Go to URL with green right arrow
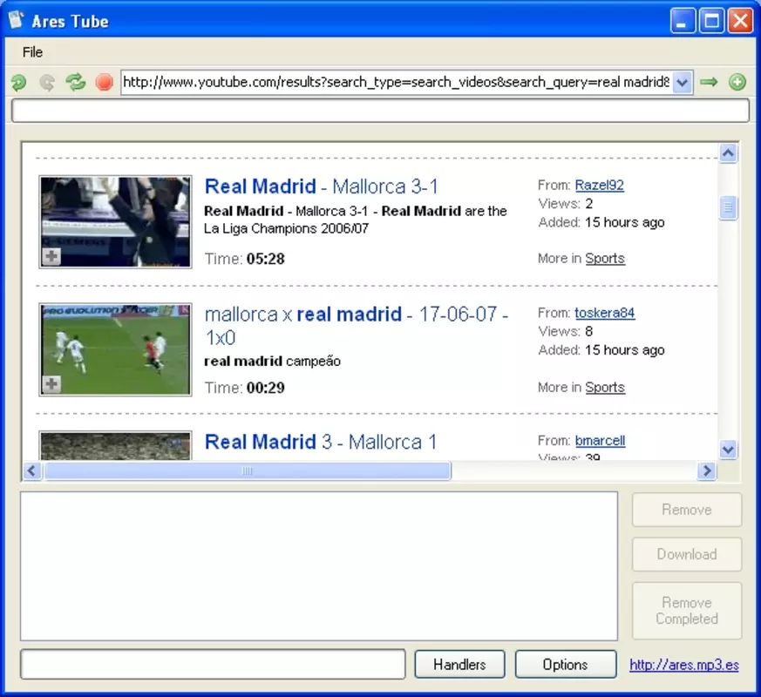 (709, 82)
